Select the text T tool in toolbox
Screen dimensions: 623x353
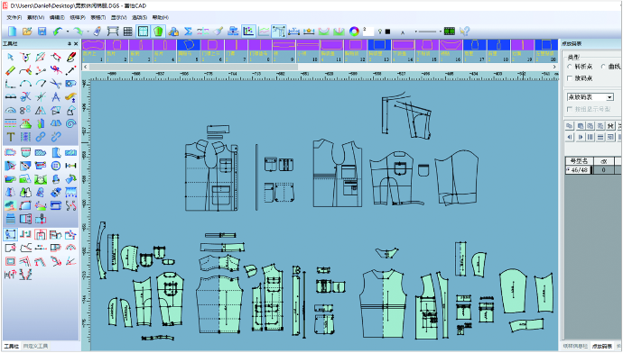10,137
